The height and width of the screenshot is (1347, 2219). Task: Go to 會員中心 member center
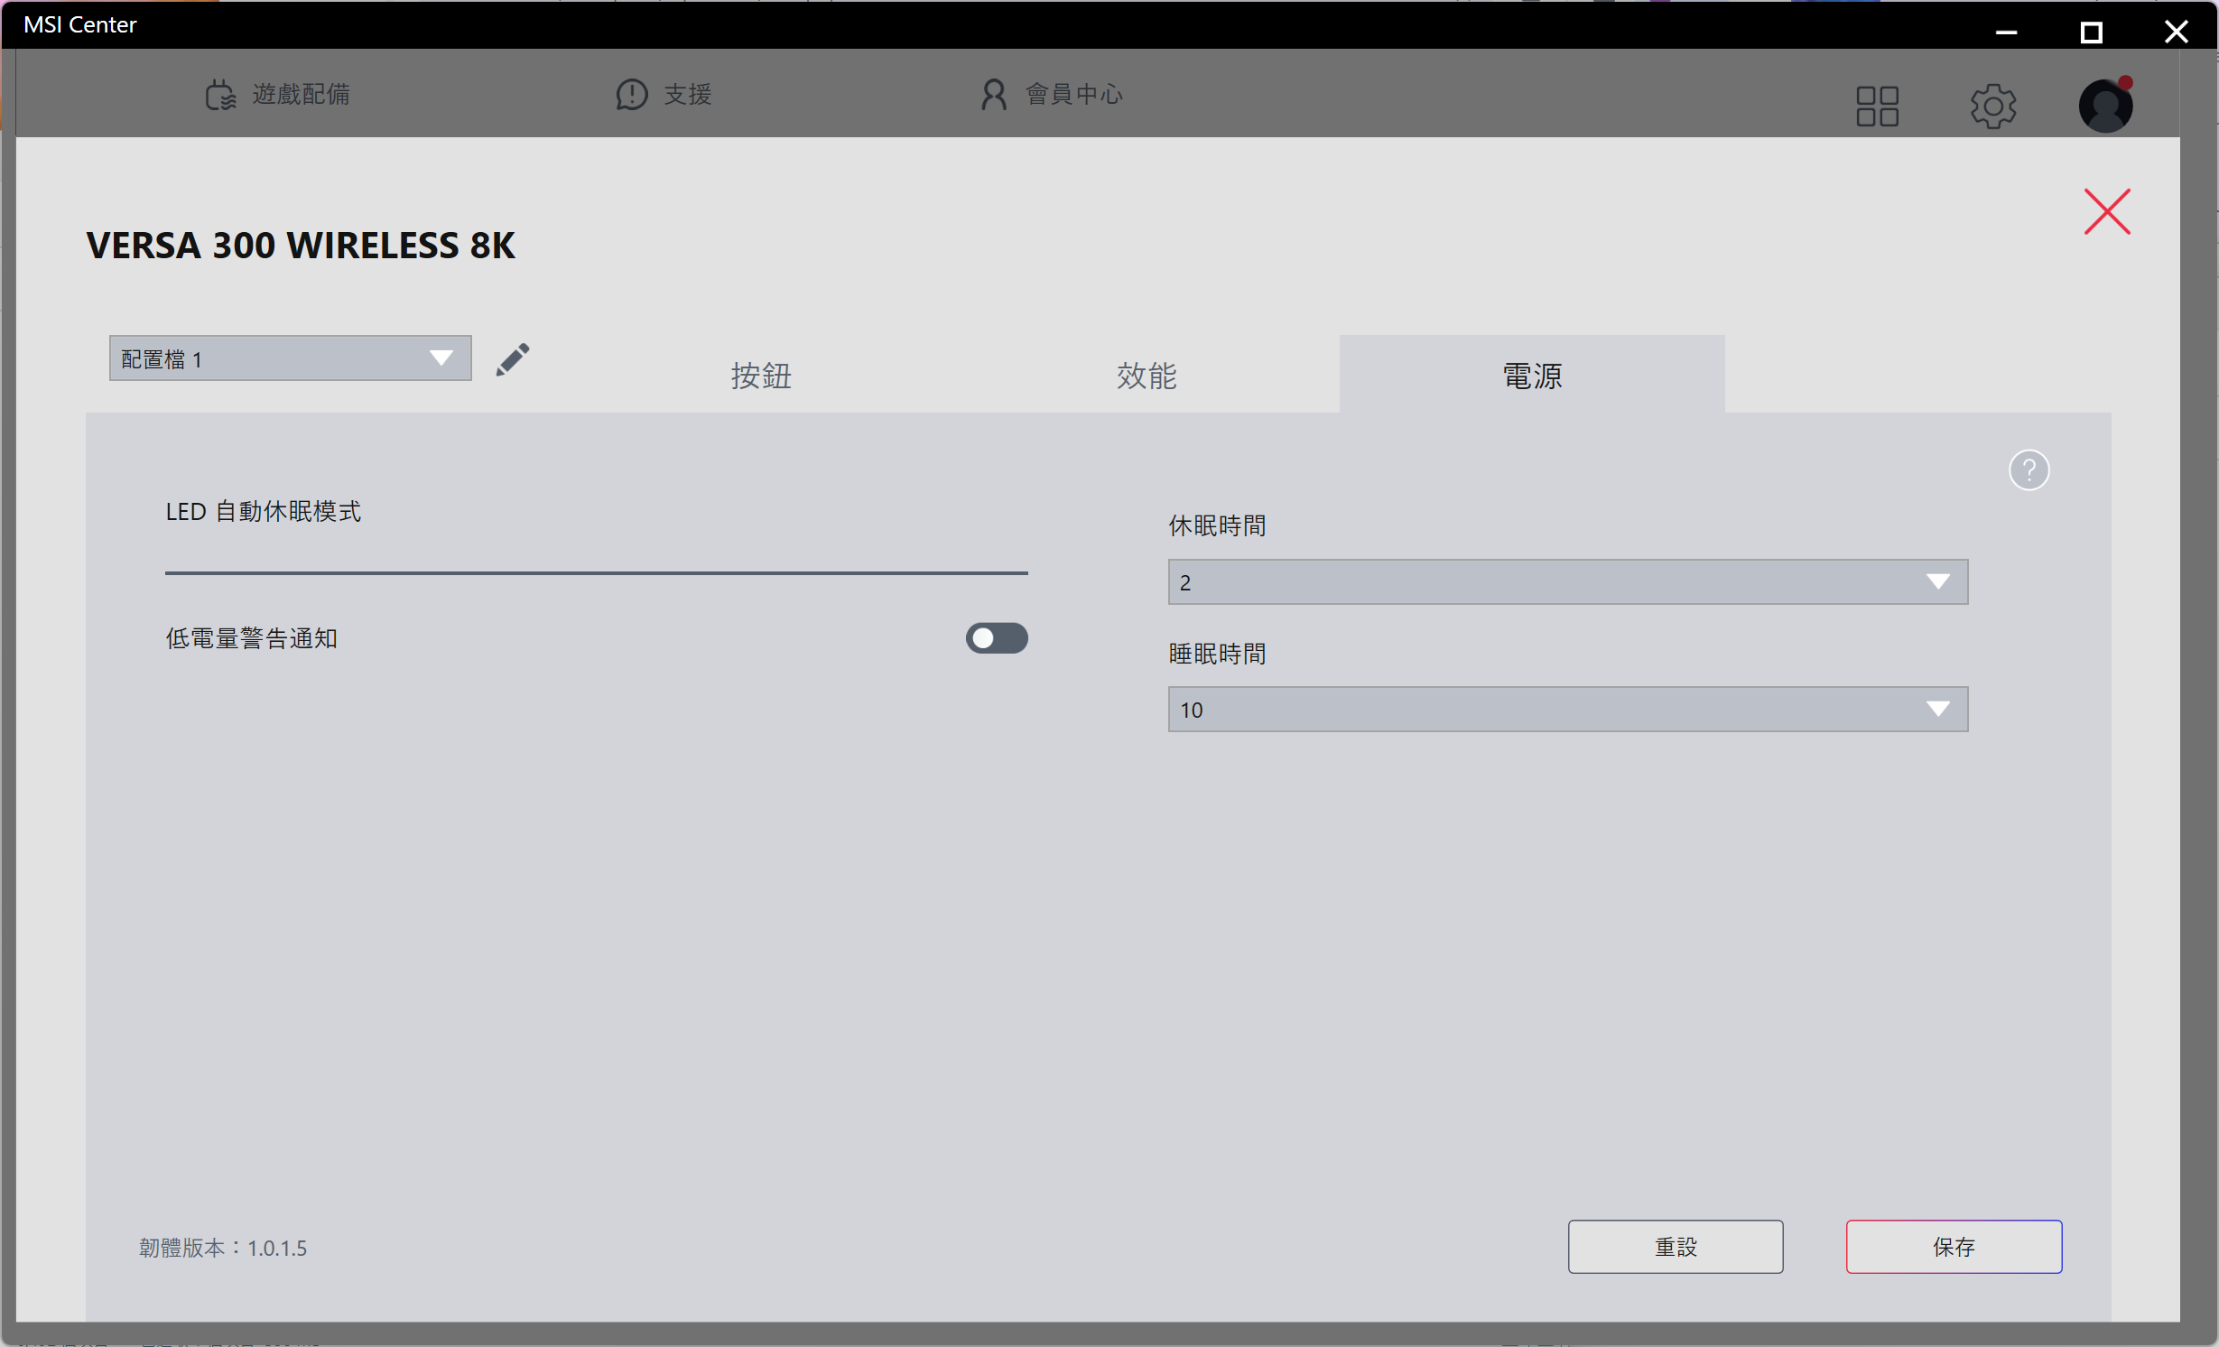coord(1052,94)
